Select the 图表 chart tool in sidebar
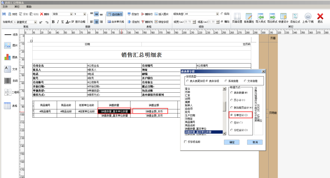The height and width of the screenshot is (178, 330). click(8, 57)
